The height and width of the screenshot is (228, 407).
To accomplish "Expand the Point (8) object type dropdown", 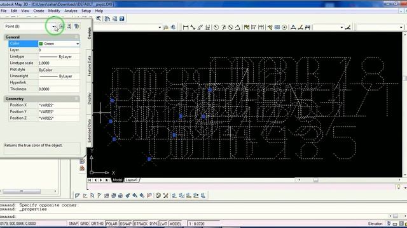I will (53, 27).
